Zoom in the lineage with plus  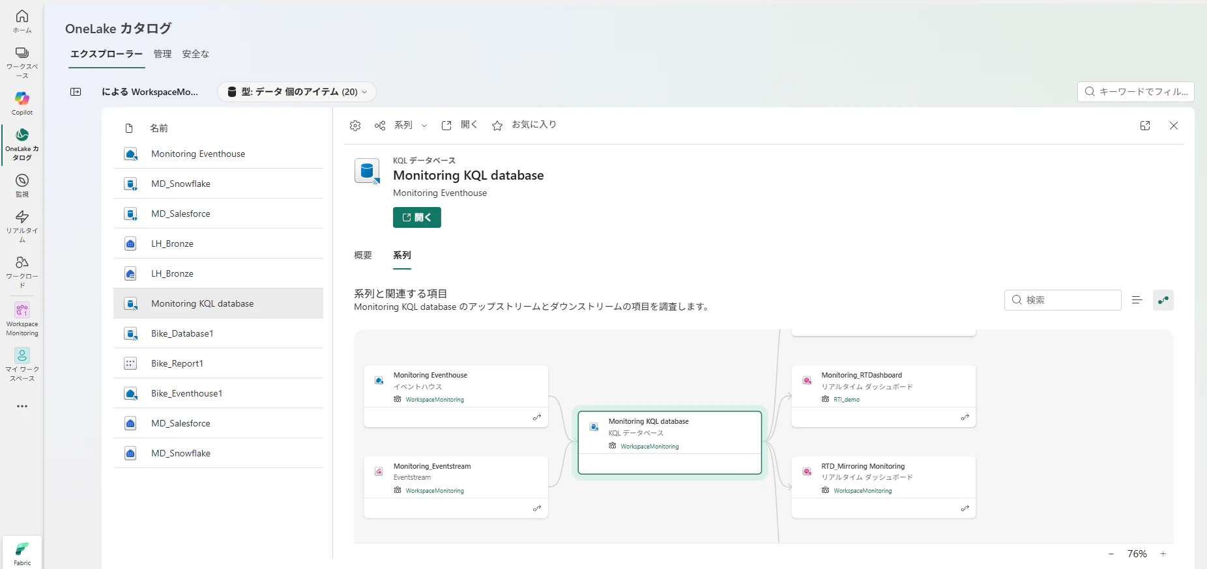click(1163, 554)
